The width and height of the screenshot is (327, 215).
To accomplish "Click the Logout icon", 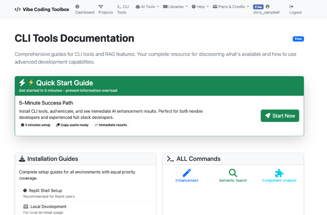I will (x=291, y=7).
